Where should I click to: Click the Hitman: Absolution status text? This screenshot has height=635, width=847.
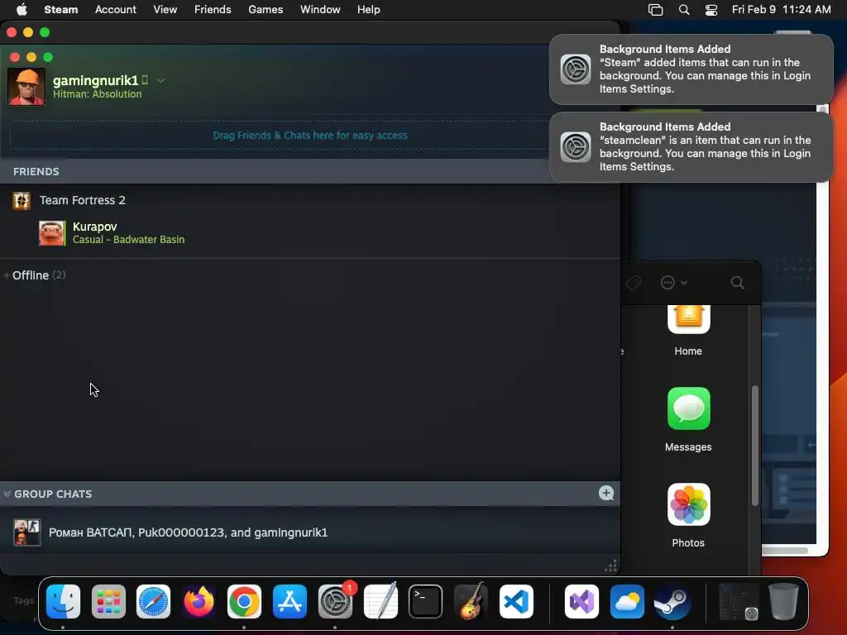pos(98,94)
